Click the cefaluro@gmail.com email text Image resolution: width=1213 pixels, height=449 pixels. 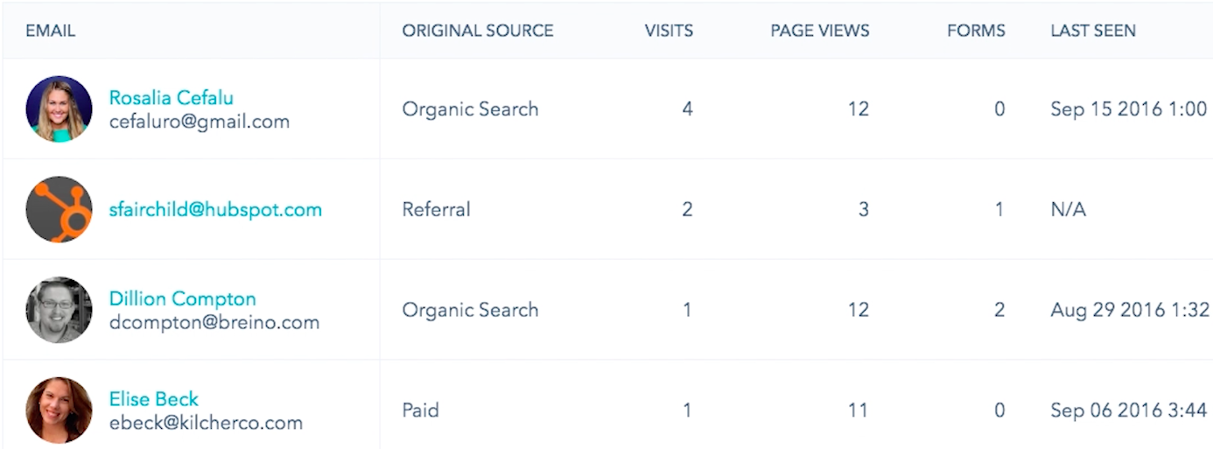pyautogui.click(x=200, y=122)
